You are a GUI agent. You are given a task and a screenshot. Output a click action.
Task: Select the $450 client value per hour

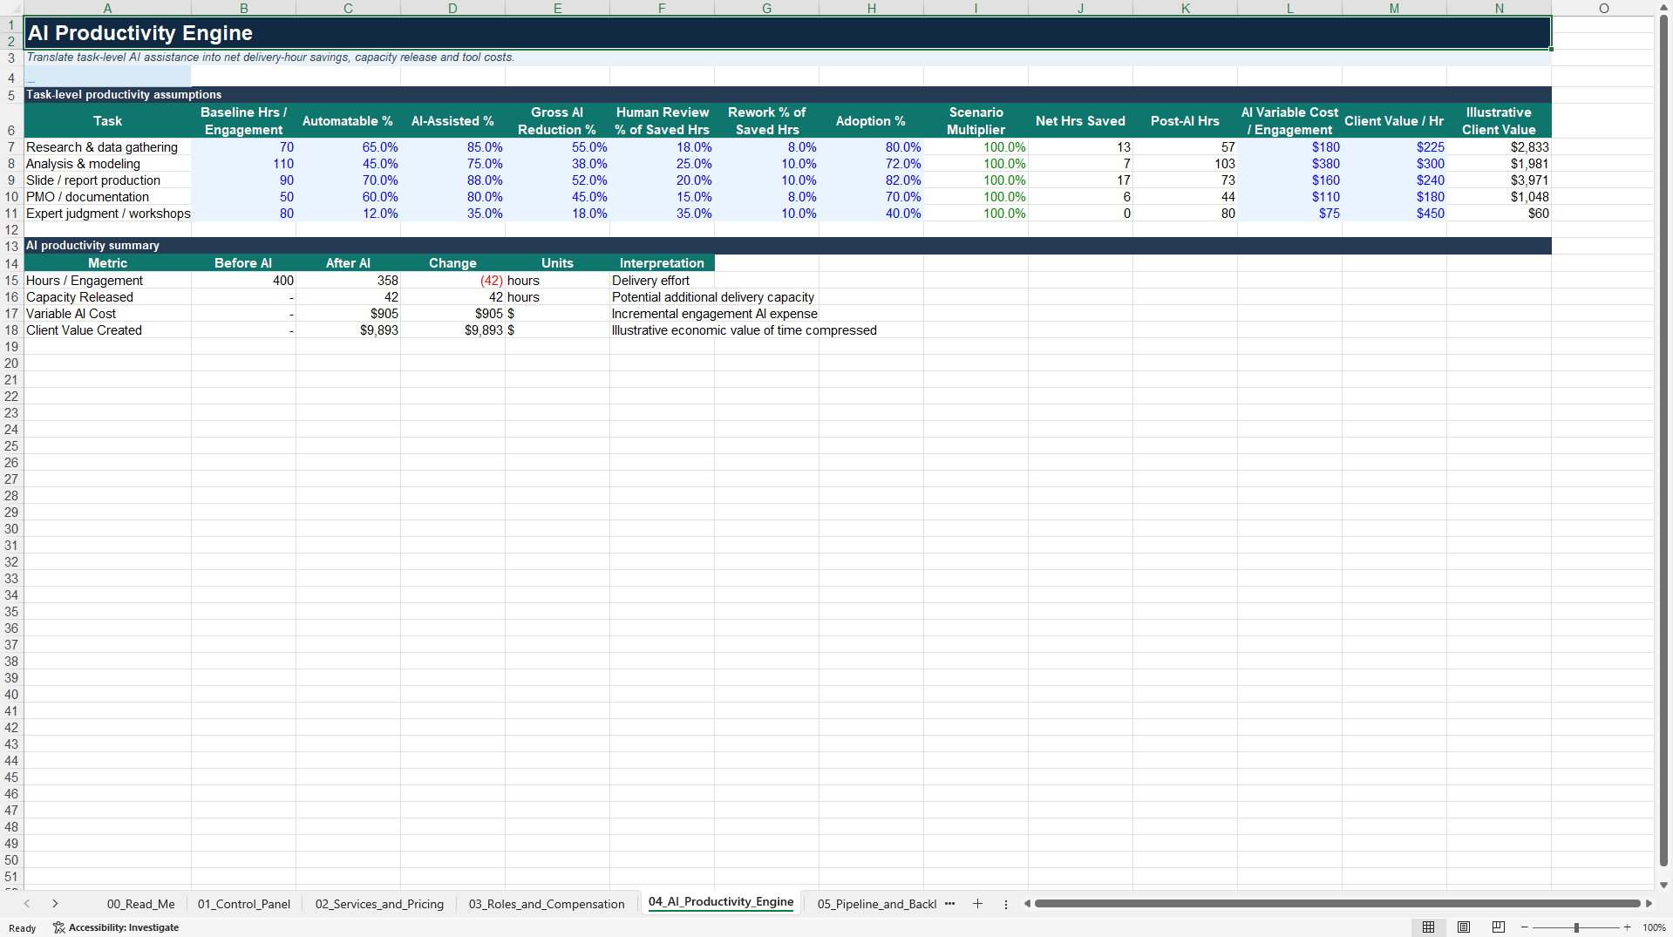pos(1394,214)
